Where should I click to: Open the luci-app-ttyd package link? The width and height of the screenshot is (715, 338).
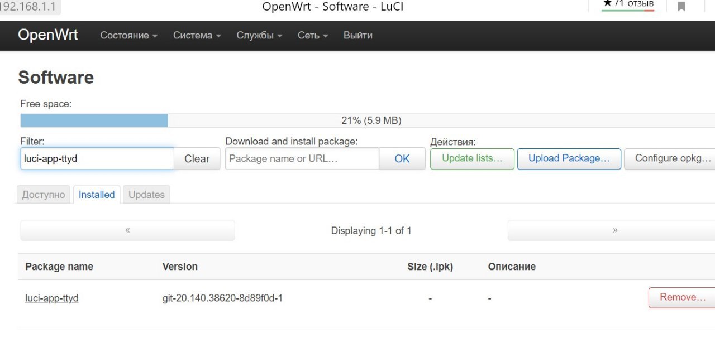pyautogui.click(x=52, y=298)
